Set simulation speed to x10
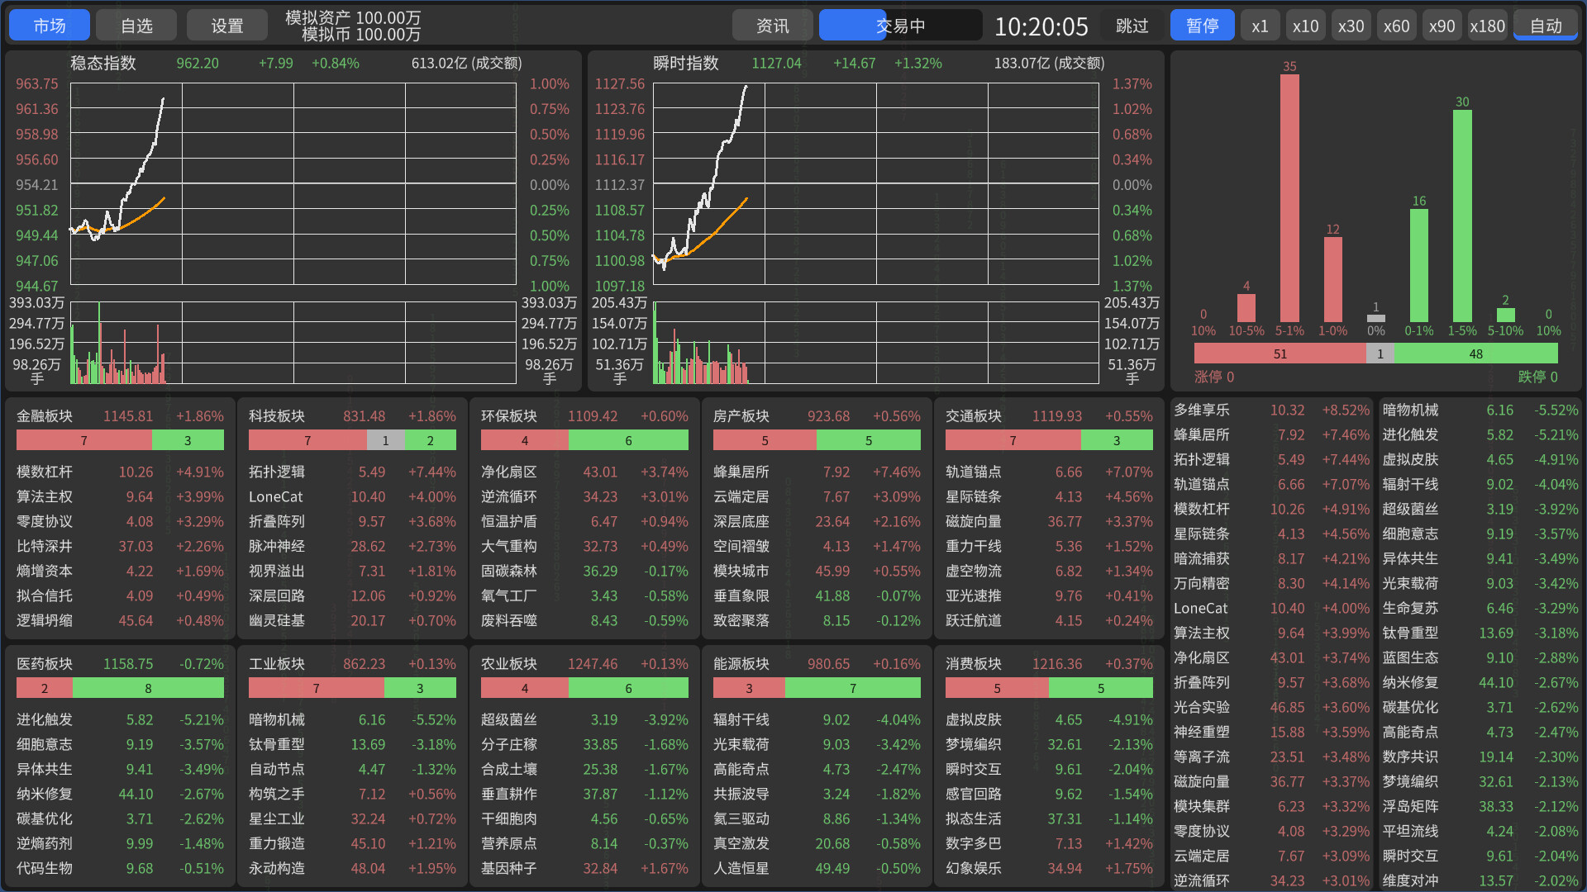Viewport: 1587px width, 892px height. [x=1306, y=26]
